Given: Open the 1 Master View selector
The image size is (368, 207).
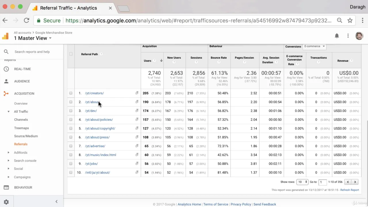Looking at the screenshot, I should 33,38.
